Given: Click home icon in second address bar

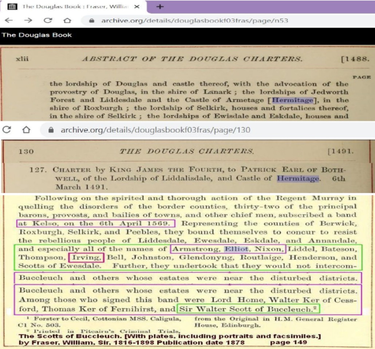Looking at the screenshot, I should [26, 130].
